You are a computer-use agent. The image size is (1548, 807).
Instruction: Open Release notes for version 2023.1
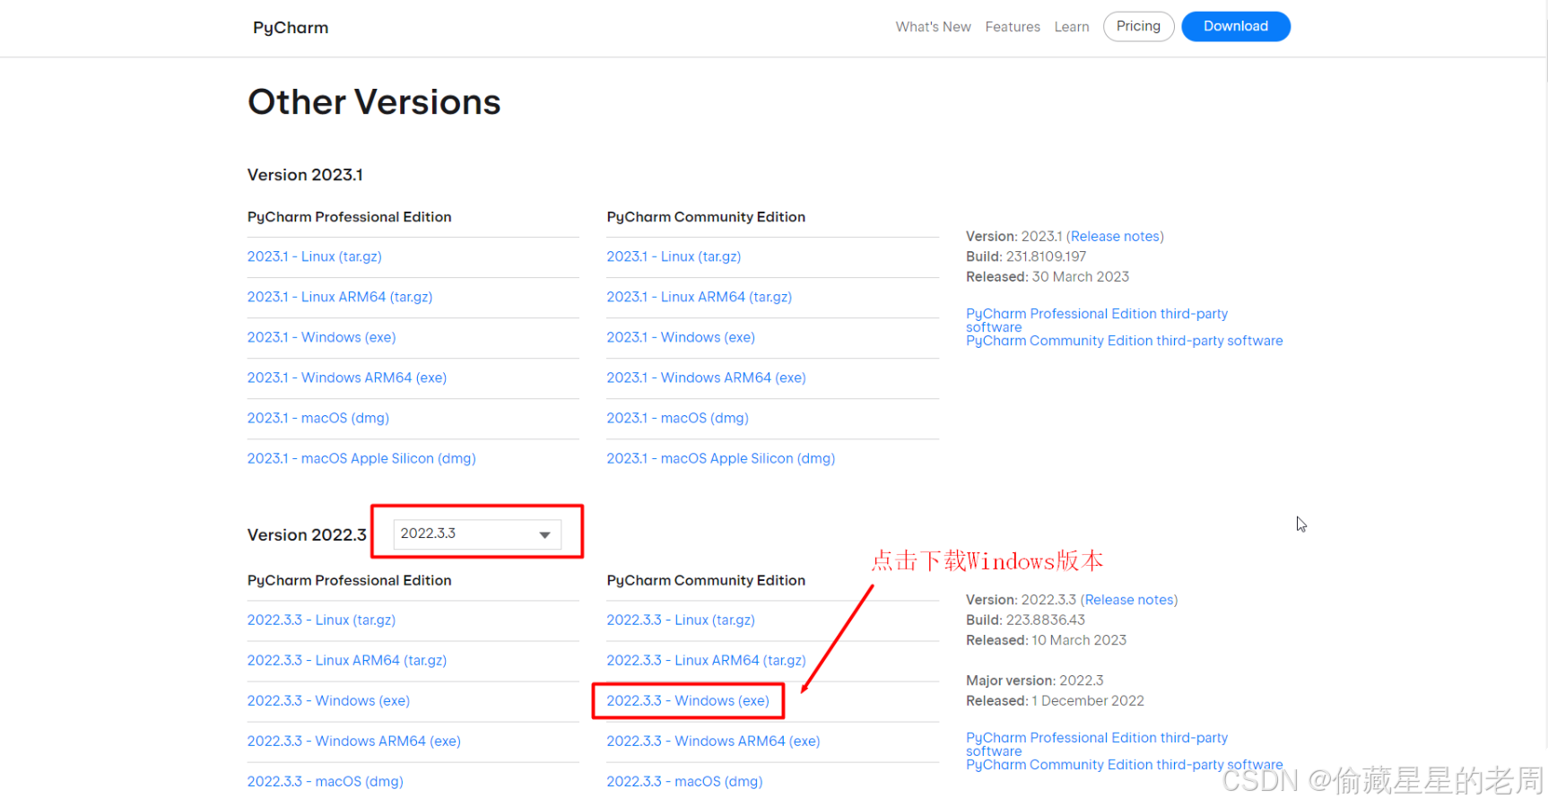click(x=1115, y=236)
